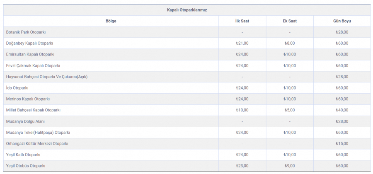Select the Botanik Park Otoparkı row
Screen dimensions: 373x174
[26, 32]
